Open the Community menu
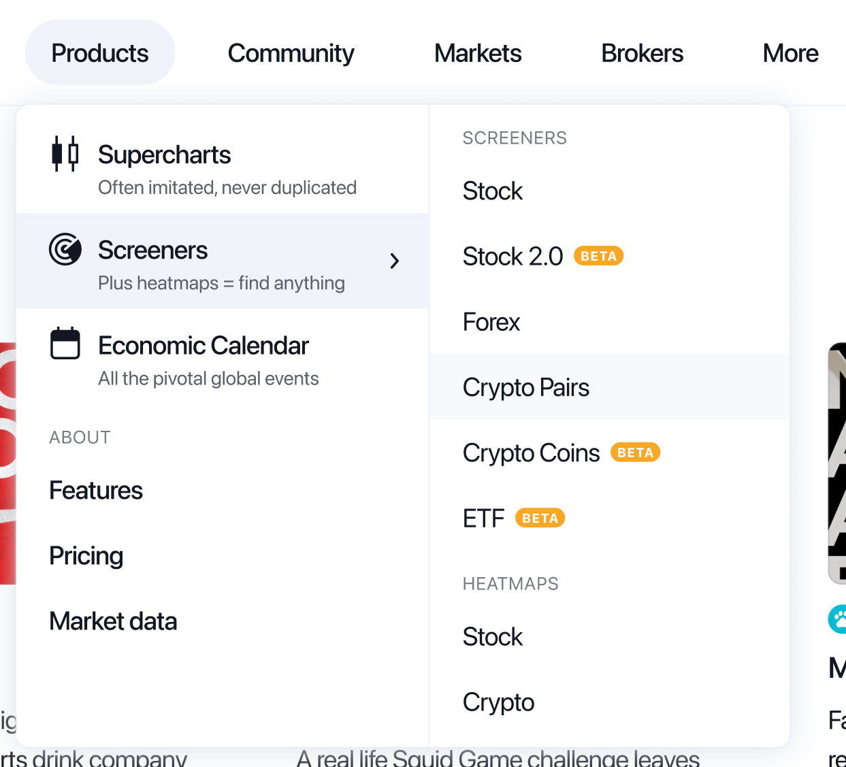 291,53
